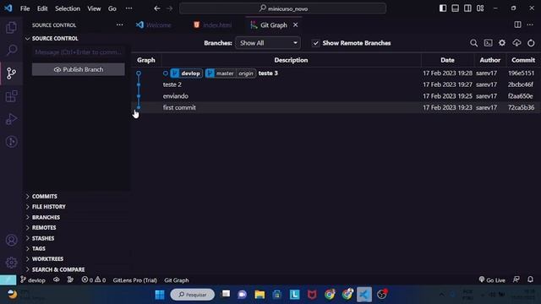The image size is (541, 304).
Task: Refresh the Git Graph view
Action: tap(531, 43)
